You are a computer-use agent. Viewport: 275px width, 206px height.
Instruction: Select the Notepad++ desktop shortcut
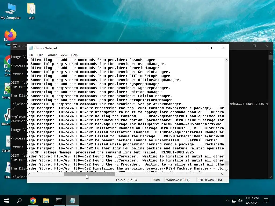(x=7, y=89)
